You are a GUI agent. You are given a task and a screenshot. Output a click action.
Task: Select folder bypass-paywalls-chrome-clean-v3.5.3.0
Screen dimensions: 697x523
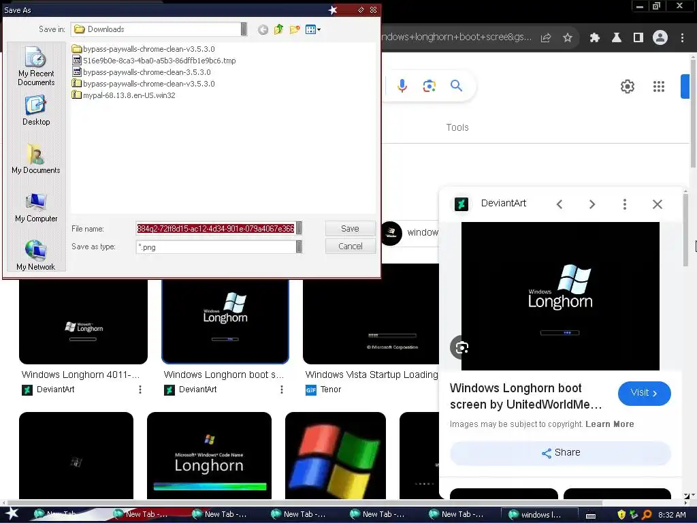point(143,49)
